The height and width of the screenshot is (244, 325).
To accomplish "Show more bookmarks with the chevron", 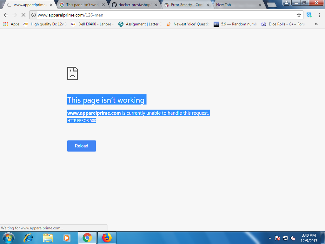I will pyautogui.click(x=316, y=24).
